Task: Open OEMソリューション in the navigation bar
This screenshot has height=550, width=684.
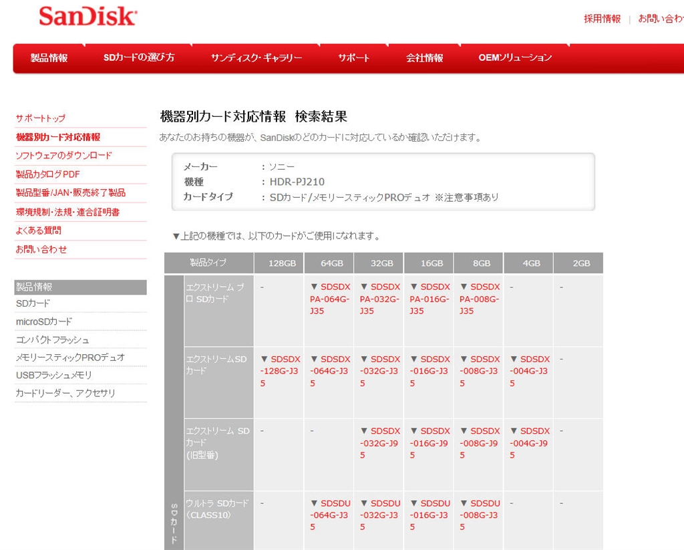Action: coord(515,57)
